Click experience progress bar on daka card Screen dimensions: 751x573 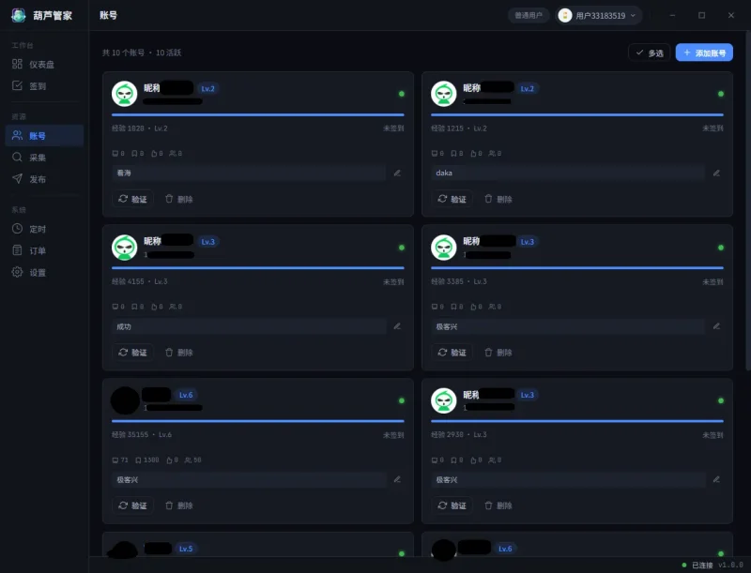point(577,114)
